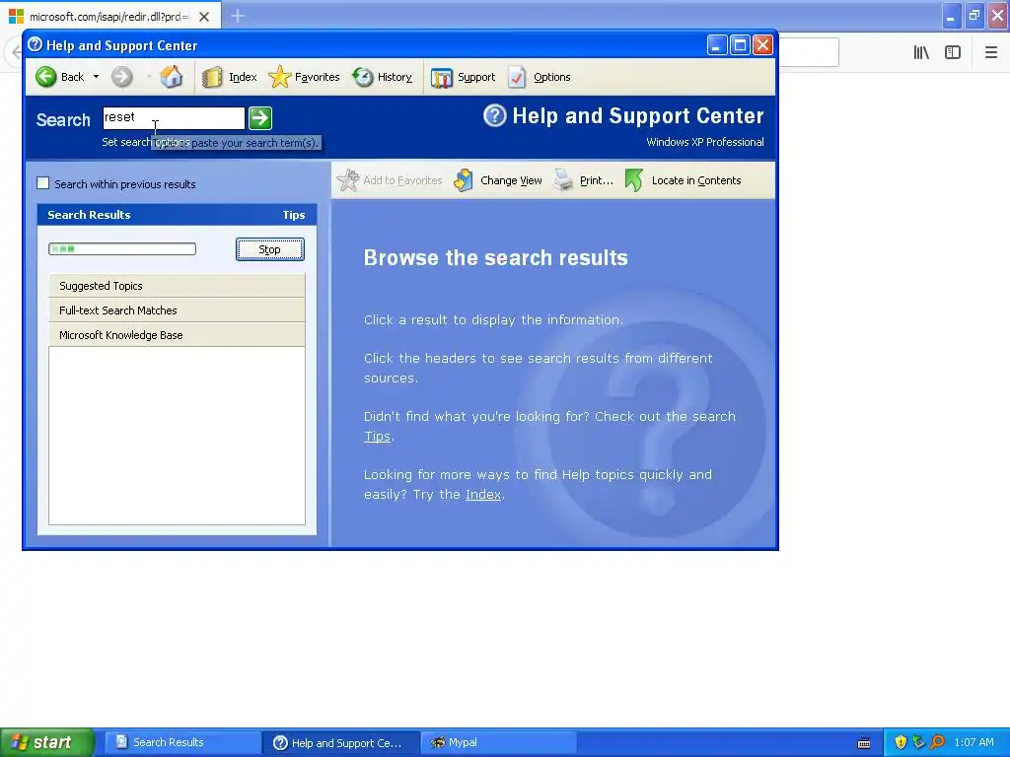Go to Help Center Home icon

pyautogui.click(x=172, y=77)
